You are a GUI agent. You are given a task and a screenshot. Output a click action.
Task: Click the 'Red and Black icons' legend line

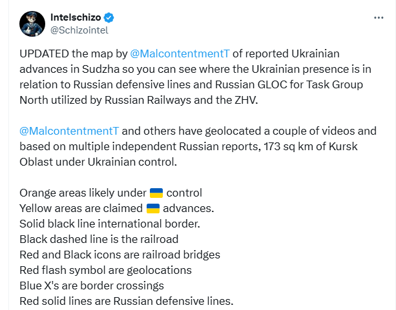click(120, 255)
